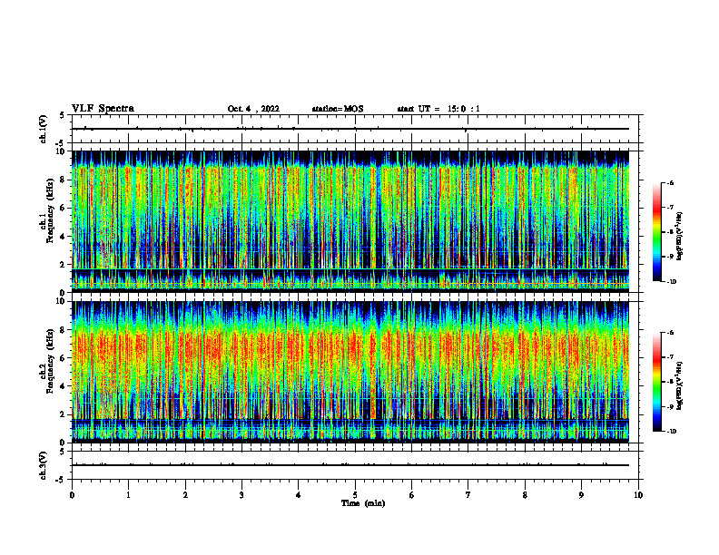The width and height of the screenshot is (719, 555).
Task: Click the ch.1 spectrogram plot area
Action: [350, 221]
